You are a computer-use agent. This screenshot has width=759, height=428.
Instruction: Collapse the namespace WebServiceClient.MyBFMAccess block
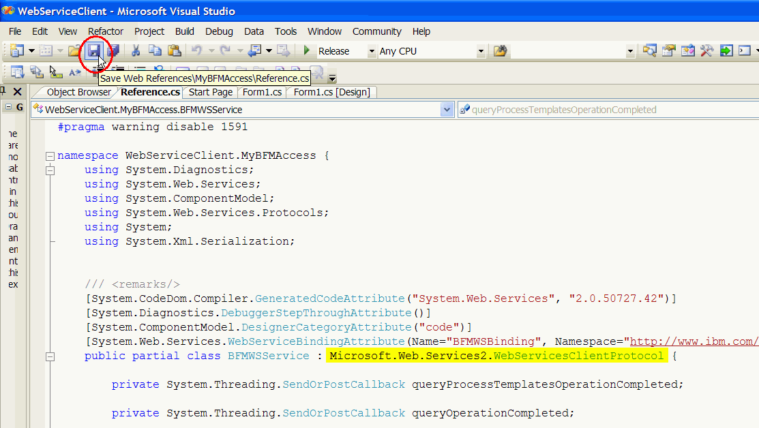tap(50, 156)
